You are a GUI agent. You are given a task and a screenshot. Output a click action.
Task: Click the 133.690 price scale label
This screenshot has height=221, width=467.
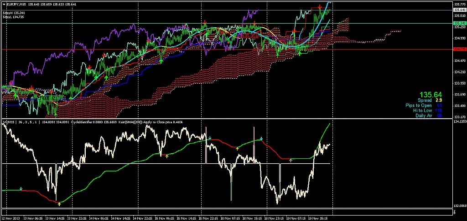point(460,95)
